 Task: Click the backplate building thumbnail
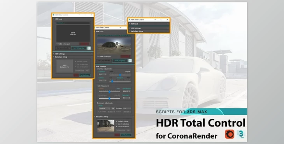[106, 126]
